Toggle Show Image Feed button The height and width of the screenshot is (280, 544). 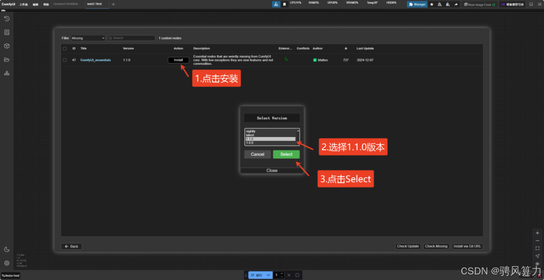[x=480, y=5]
